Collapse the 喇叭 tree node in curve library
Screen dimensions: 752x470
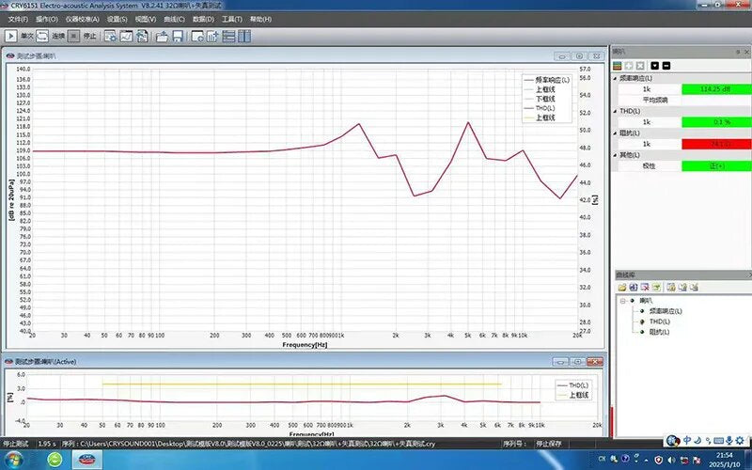pos(622,301)
